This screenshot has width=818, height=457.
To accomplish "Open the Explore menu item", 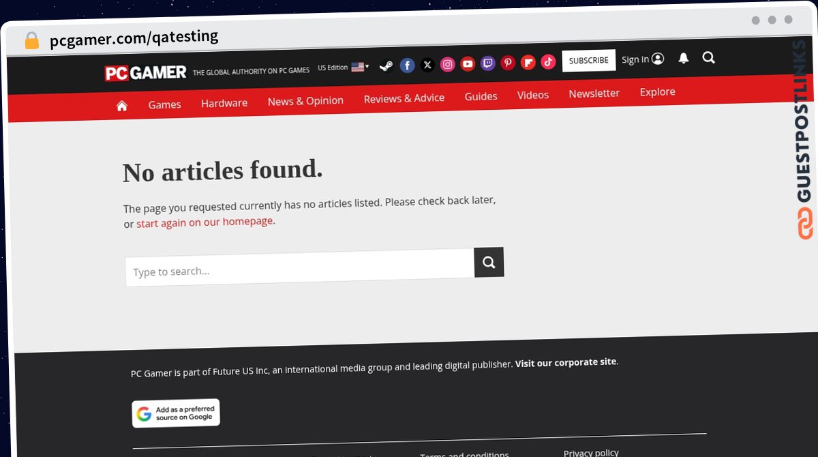I will (x=658, y=92).
